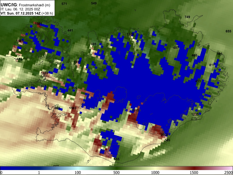
Task: Click the 1335 value label
Action: [x=44, y=73]
